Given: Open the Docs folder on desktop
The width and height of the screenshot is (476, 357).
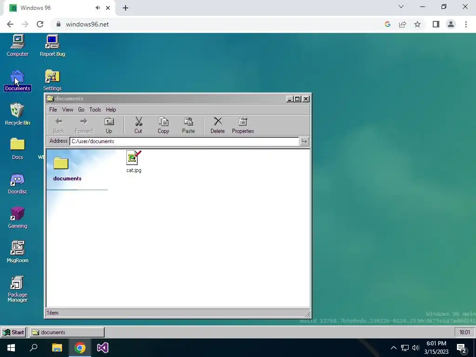Looking at the screenshot, I should 17,149.
